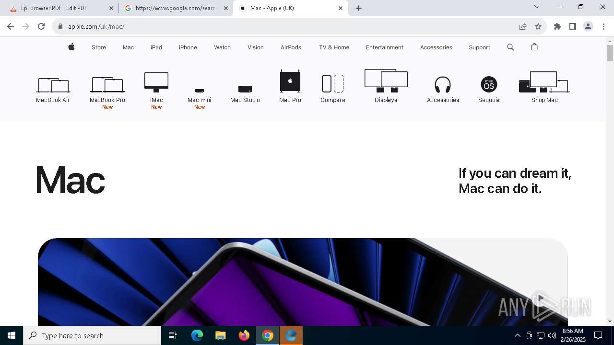Open the Mac menu item
The height and width of the screenshot is (345, 614).
(x=128, y=47)
